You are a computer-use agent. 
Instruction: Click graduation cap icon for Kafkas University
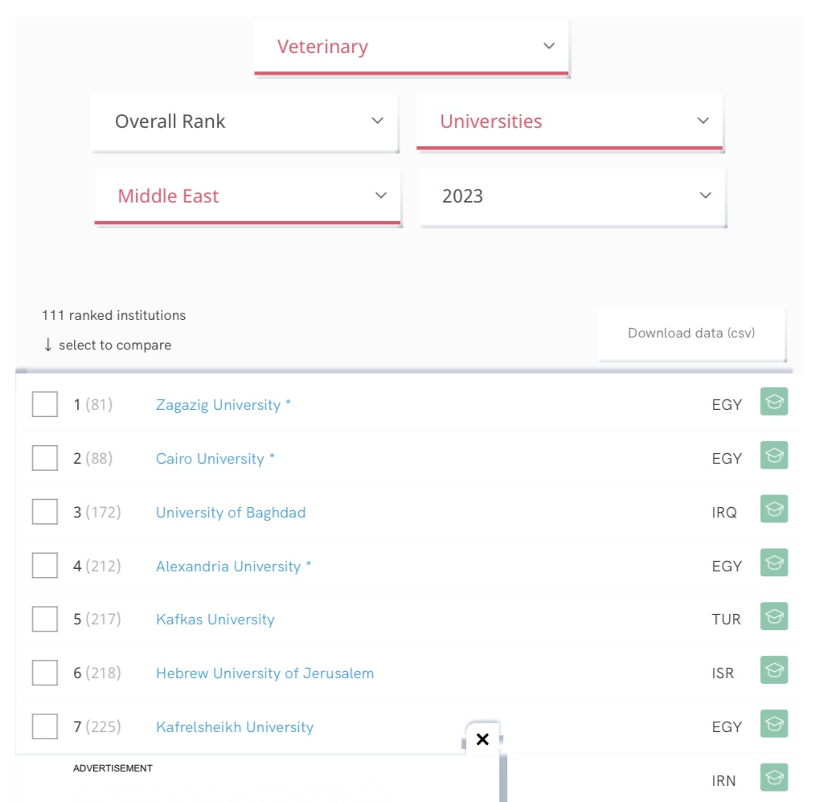773,617
